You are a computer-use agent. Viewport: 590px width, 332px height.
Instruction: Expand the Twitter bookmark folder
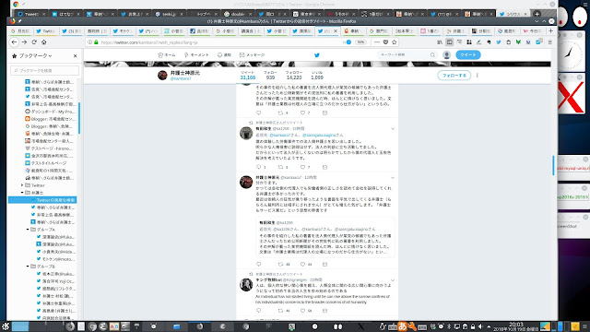click(22, 185)
